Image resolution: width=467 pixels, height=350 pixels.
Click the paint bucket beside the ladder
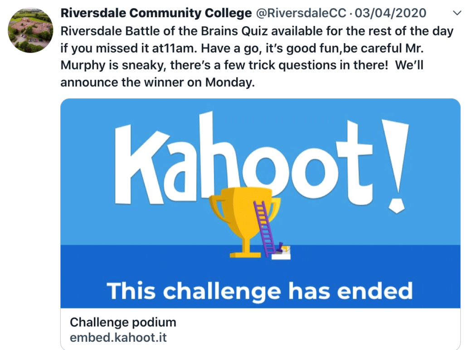(282, 252)
